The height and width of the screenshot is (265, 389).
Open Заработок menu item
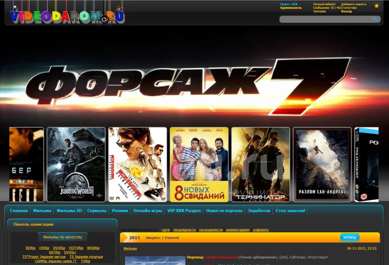click(259, 211)
